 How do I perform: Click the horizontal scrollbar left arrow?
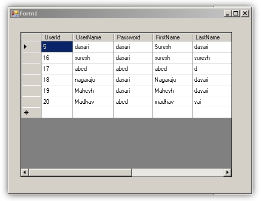(x=25, y=172)
